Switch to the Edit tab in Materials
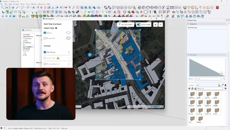 [197, 85]
